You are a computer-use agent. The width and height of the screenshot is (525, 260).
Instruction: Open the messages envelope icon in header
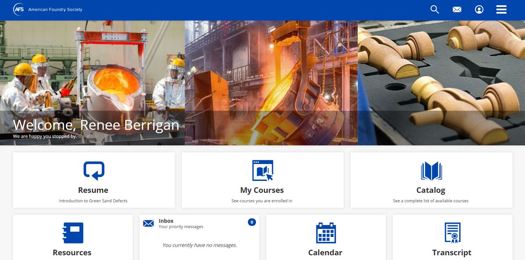click(x=457, y=10)
